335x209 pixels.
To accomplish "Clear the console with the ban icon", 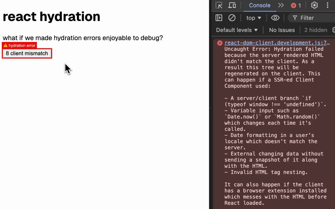I will tap(232, 18).
